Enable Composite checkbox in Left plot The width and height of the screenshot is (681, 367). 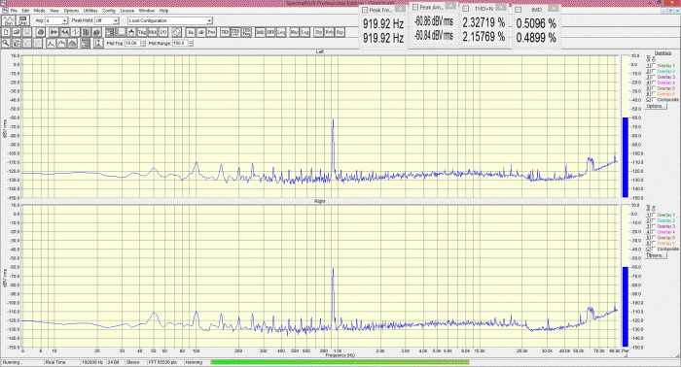pos(654,100)
